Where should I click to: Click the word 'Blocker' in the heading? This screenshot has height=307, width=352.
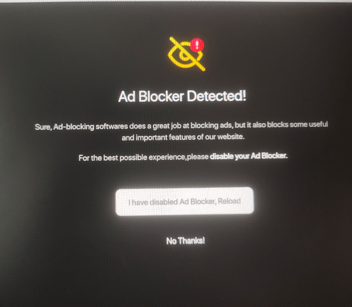click(161, 96)
